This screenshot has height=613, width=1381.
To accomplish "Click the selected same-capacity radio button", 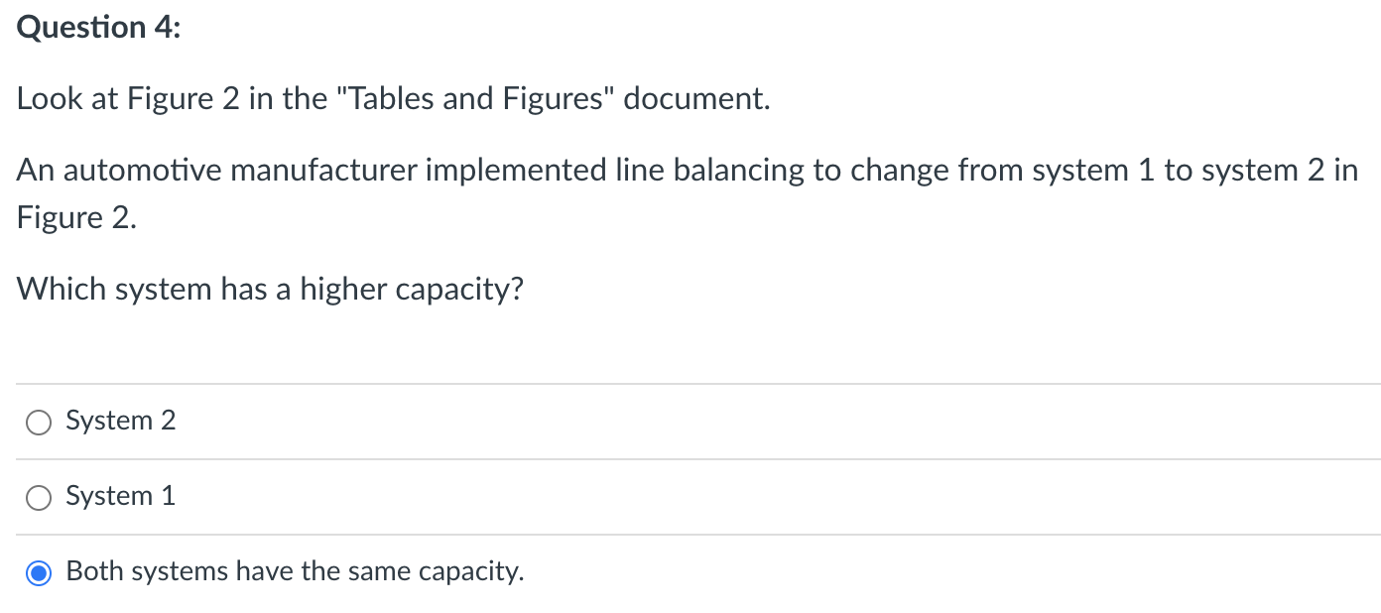I will (39, 573).
